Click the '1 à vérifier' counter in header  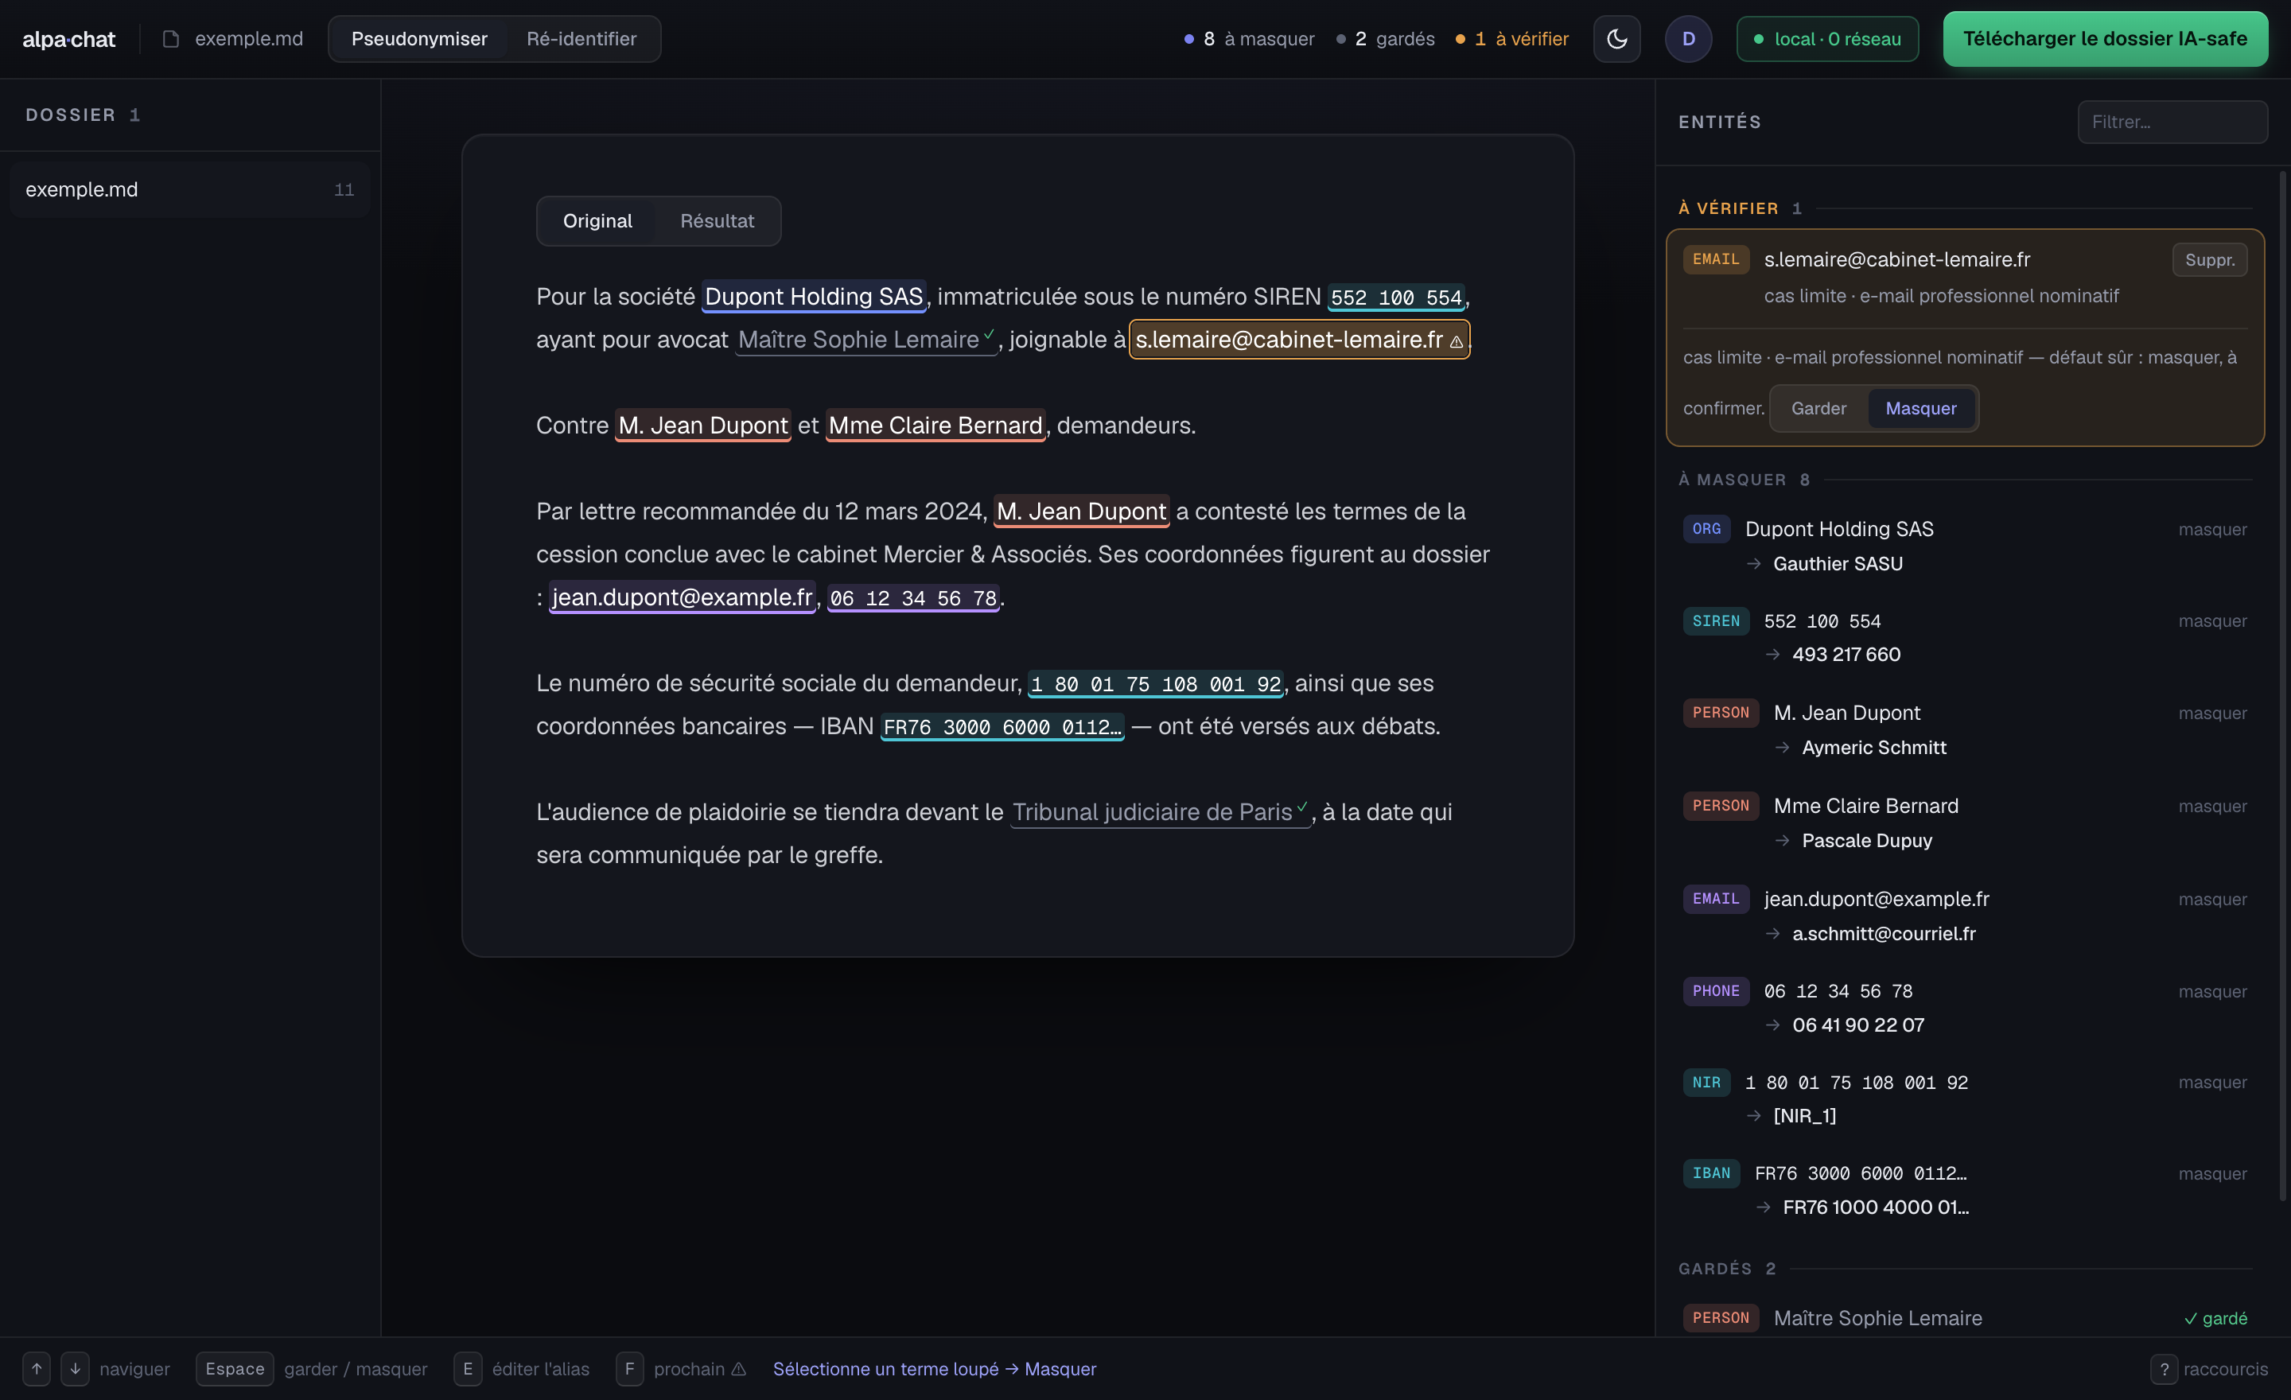pos(1512,39)
